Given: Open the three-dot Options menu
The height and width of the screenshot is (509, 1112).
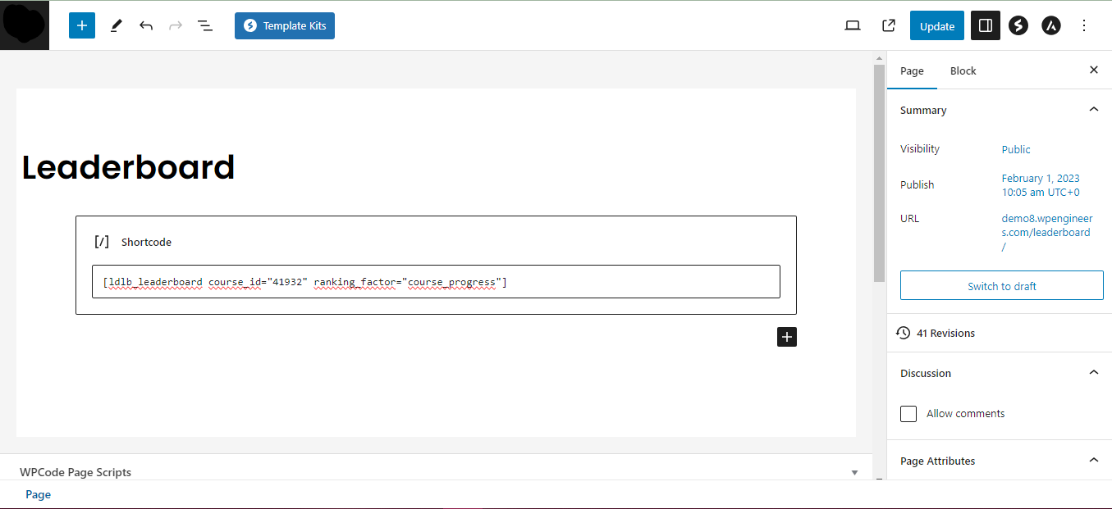Looking at the screenshot, I should (x=1084, y=25).
